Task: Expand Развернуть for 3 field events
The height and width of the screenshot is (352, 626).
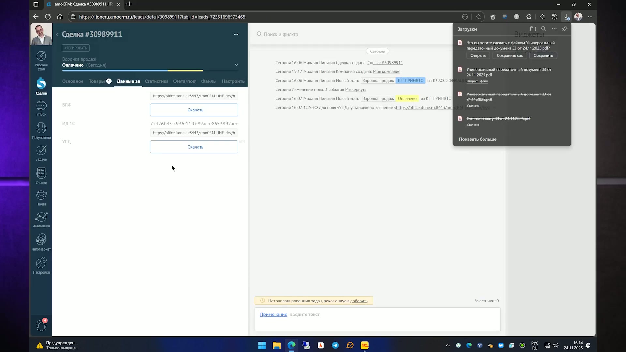Action: [x=356, y=89]
